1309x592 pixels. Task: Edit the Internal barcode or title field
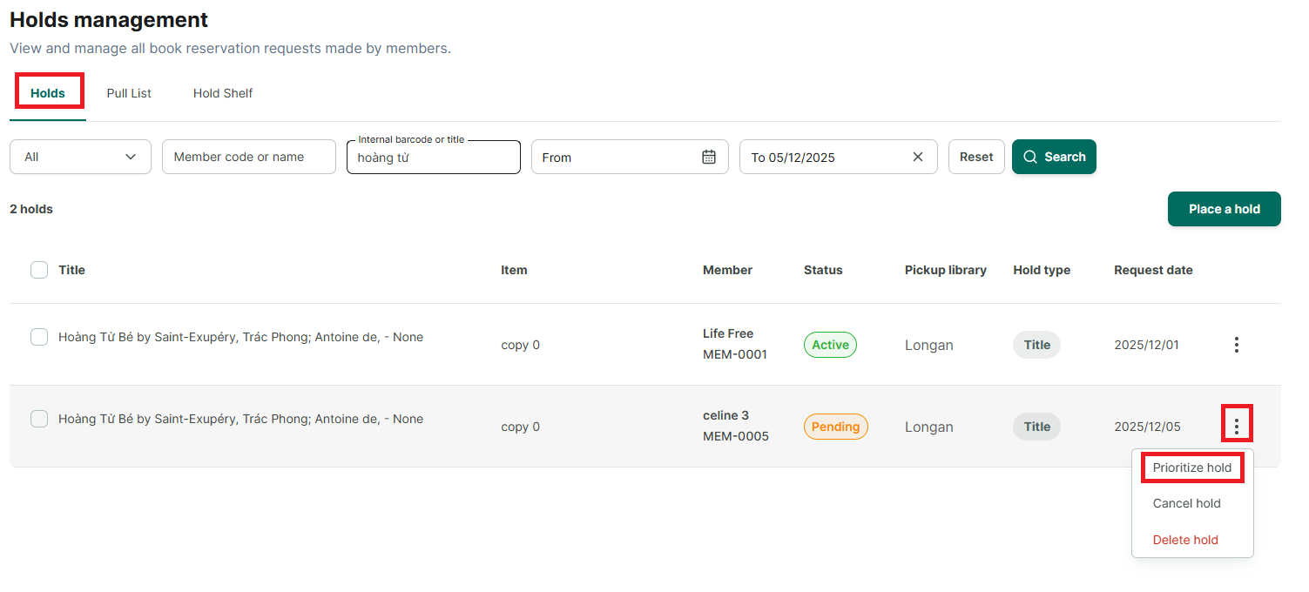[434, 158]
